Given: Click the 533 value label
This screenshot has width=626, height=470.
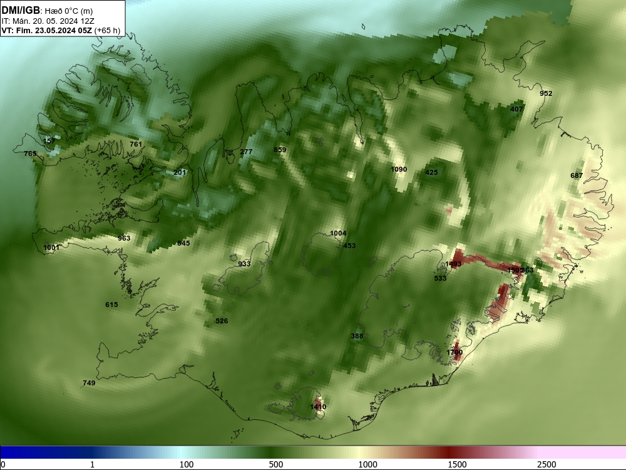Looking at the screenshot, I should pos(440,278).
